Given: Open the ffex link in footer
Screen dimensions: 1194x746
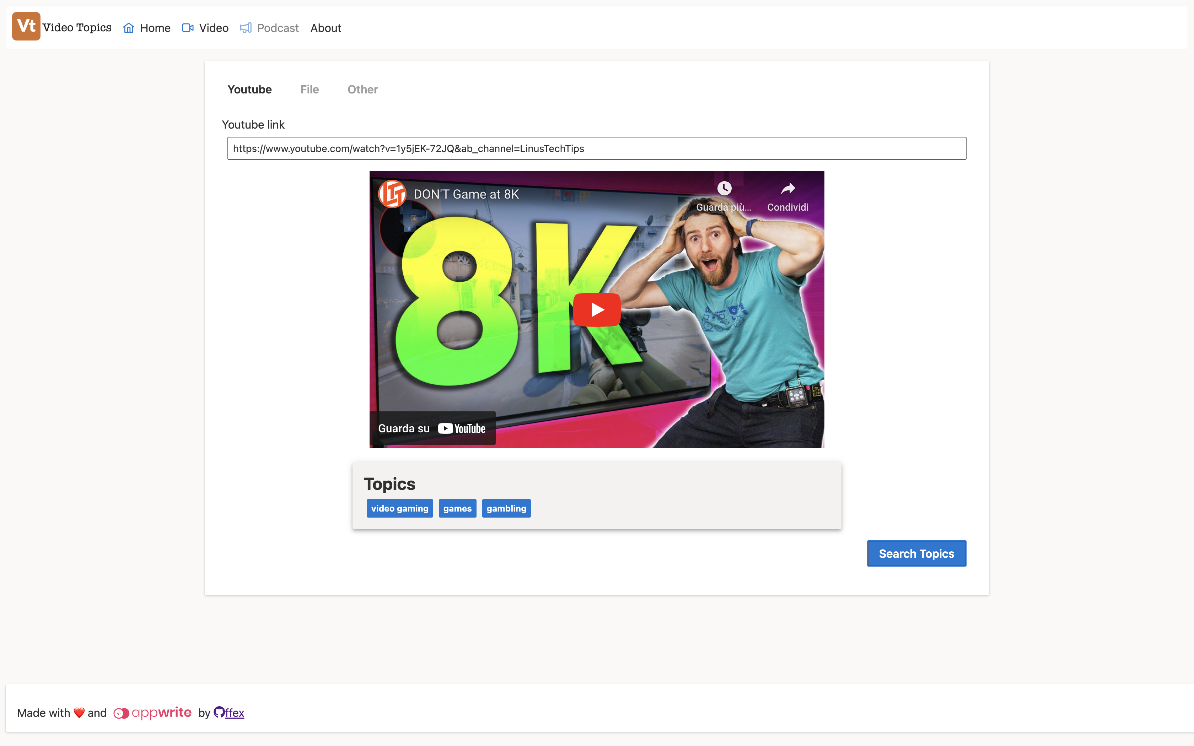Looking at the screenshot, I should [235, 713].
